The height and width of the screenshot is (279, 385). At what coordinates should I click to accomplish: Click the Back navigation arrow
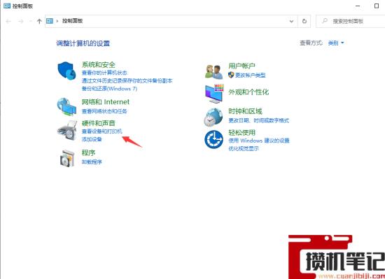8,22
